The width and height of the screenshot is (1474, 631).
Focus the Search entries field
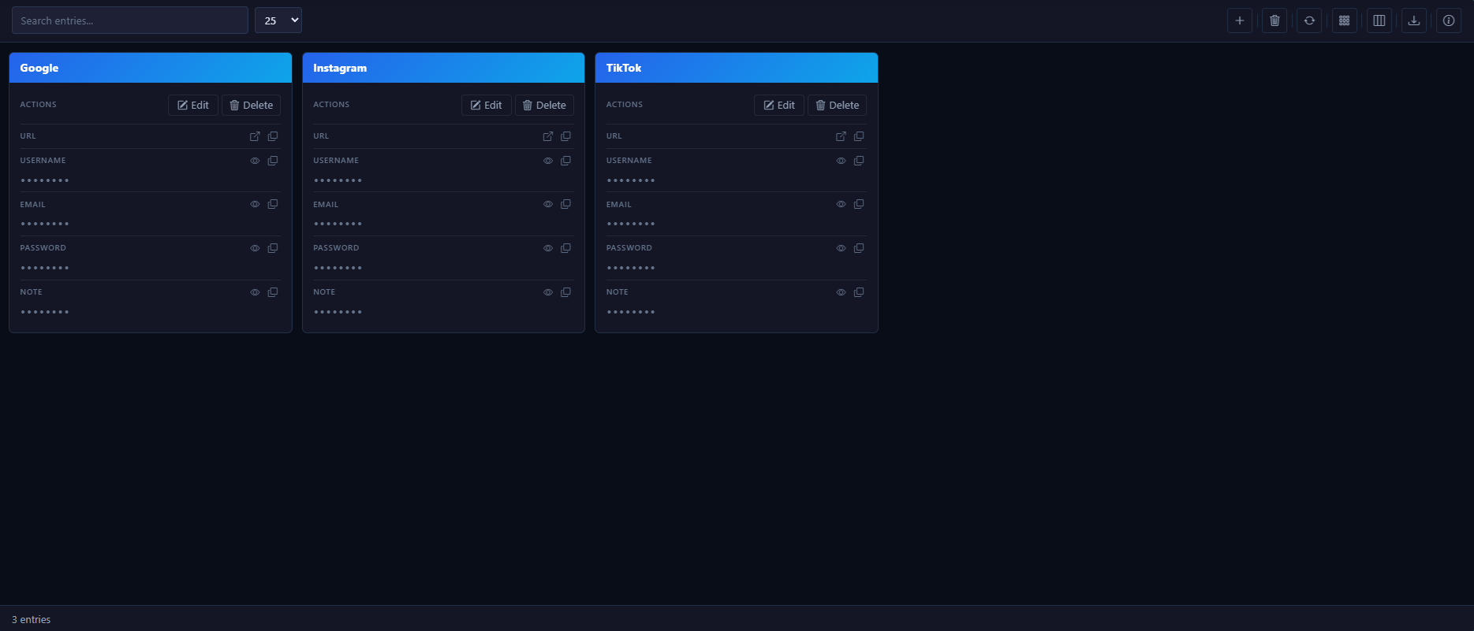[x=130, y=20]
